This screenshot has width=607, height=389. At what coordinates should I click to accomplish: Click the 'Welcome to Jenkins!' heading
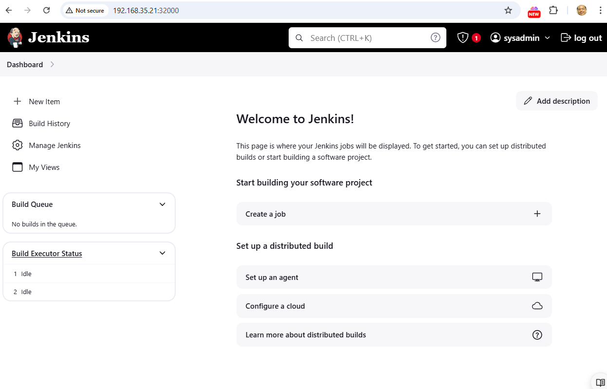coord(295,119)
